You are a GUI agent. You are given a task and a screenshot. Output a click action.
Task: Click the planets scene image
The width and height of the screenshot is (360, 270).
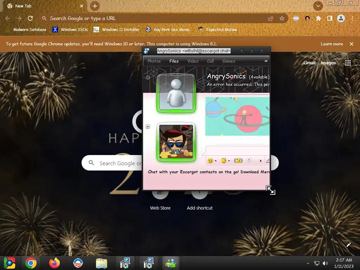[237, 116]
